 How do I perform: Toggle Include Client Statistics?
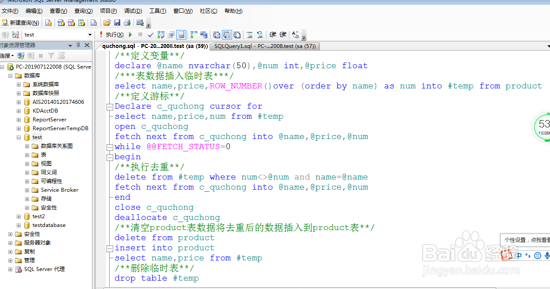(x=203, y=34)
